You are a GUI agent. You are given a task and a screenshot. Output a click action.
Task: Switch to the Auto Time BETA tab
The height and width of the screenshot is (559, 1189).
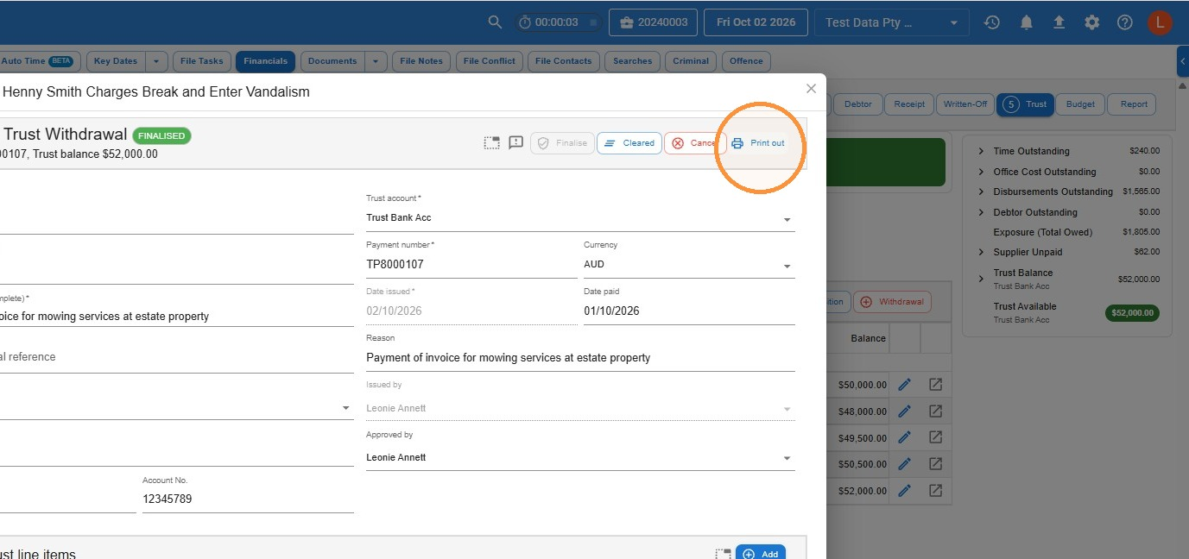click(39, 61)
